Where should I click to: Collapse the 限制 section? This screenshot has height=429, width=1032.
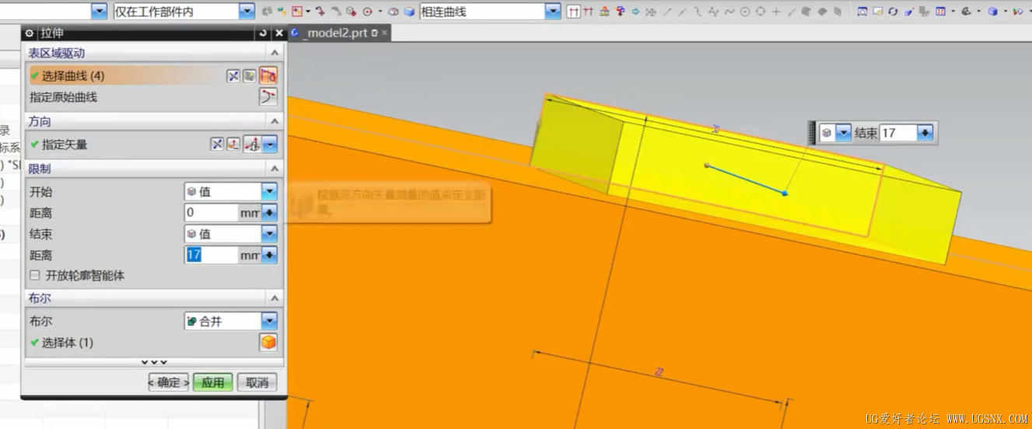[275, 169]
